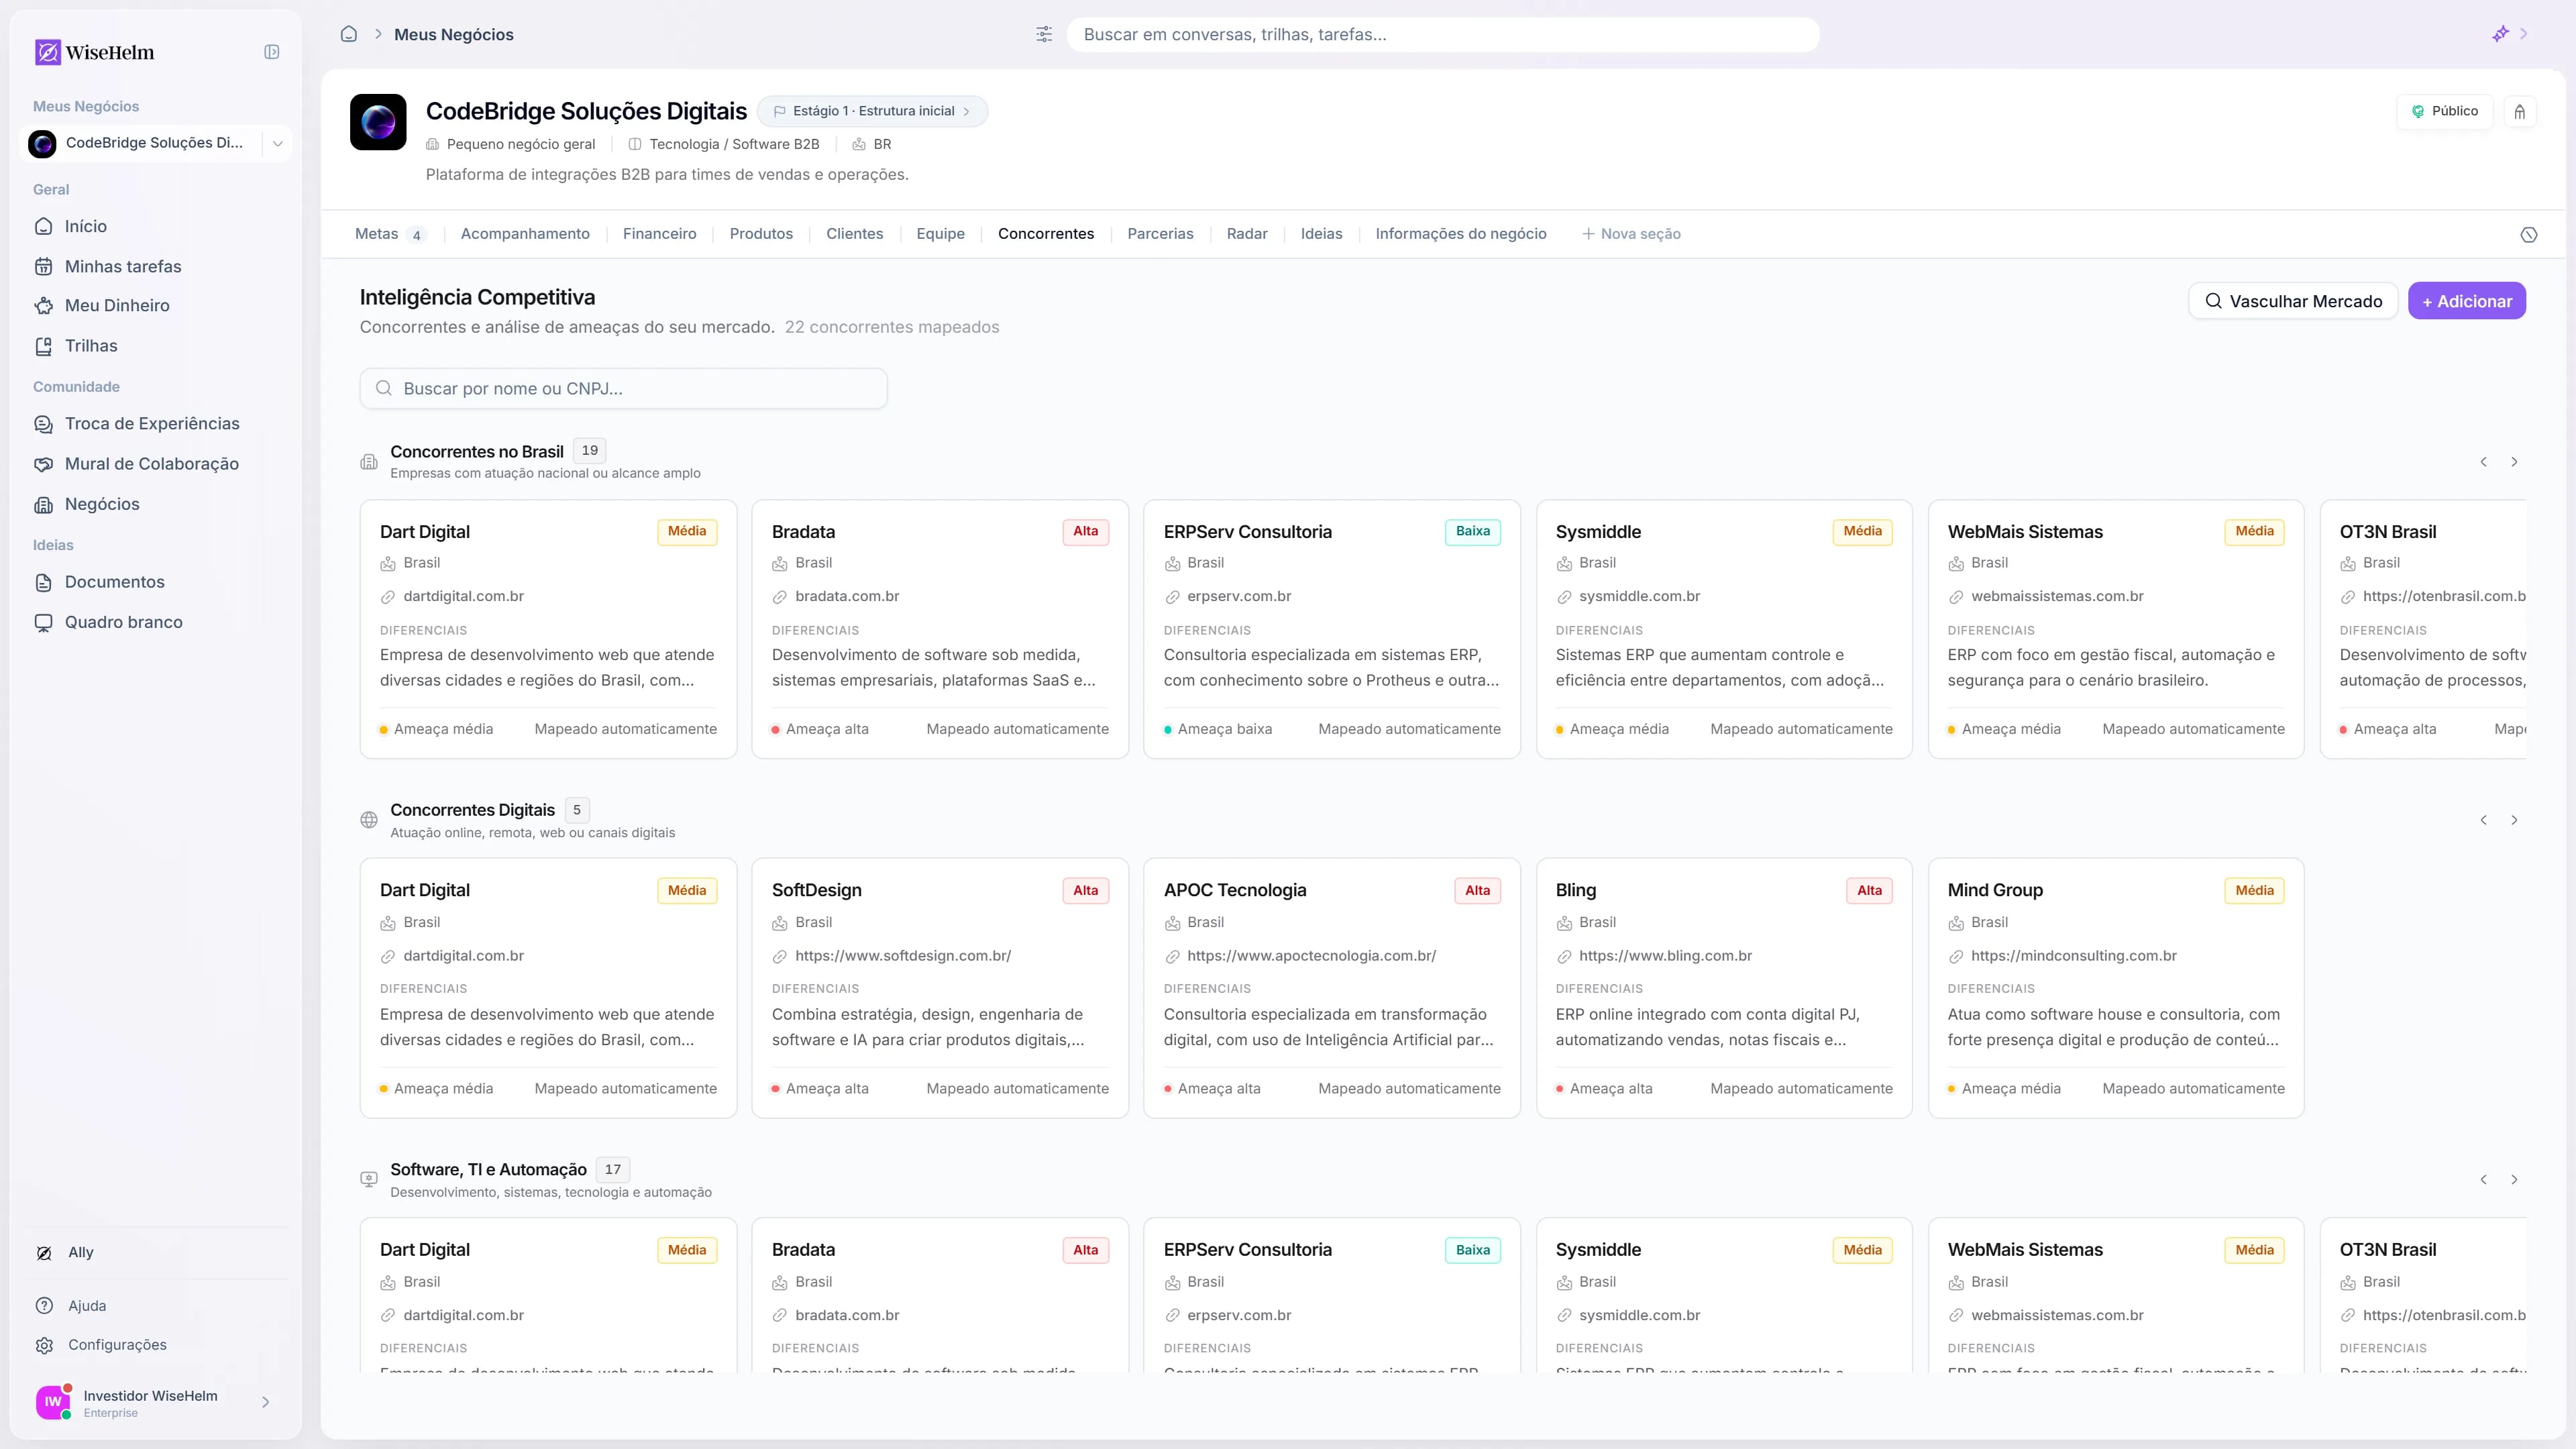Click Investidor WiseHelm avatar
Viewport: 2576px width, 1449px height.
pos(53,1402)
